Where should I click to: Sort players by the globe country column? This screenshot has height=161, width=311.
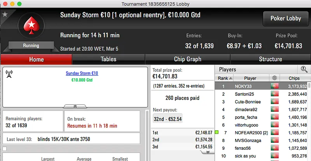pos(275,78)
